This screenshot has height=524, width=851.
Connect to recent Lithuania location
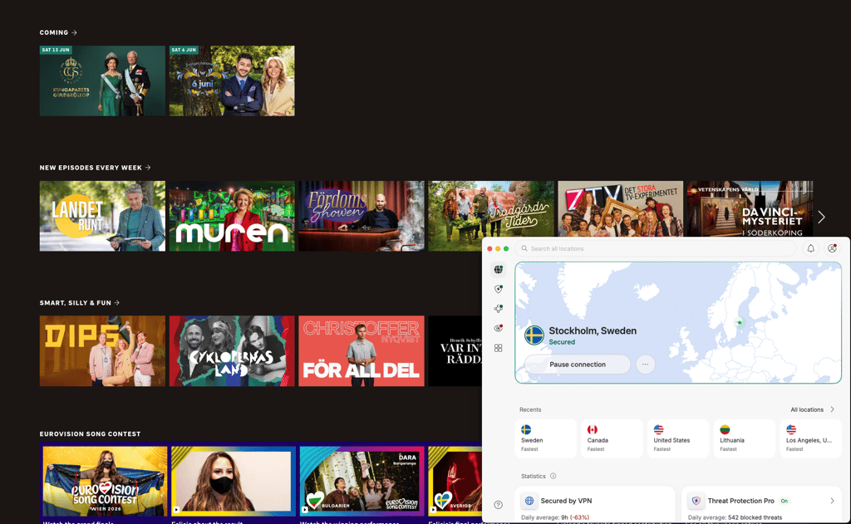point(744,438)
